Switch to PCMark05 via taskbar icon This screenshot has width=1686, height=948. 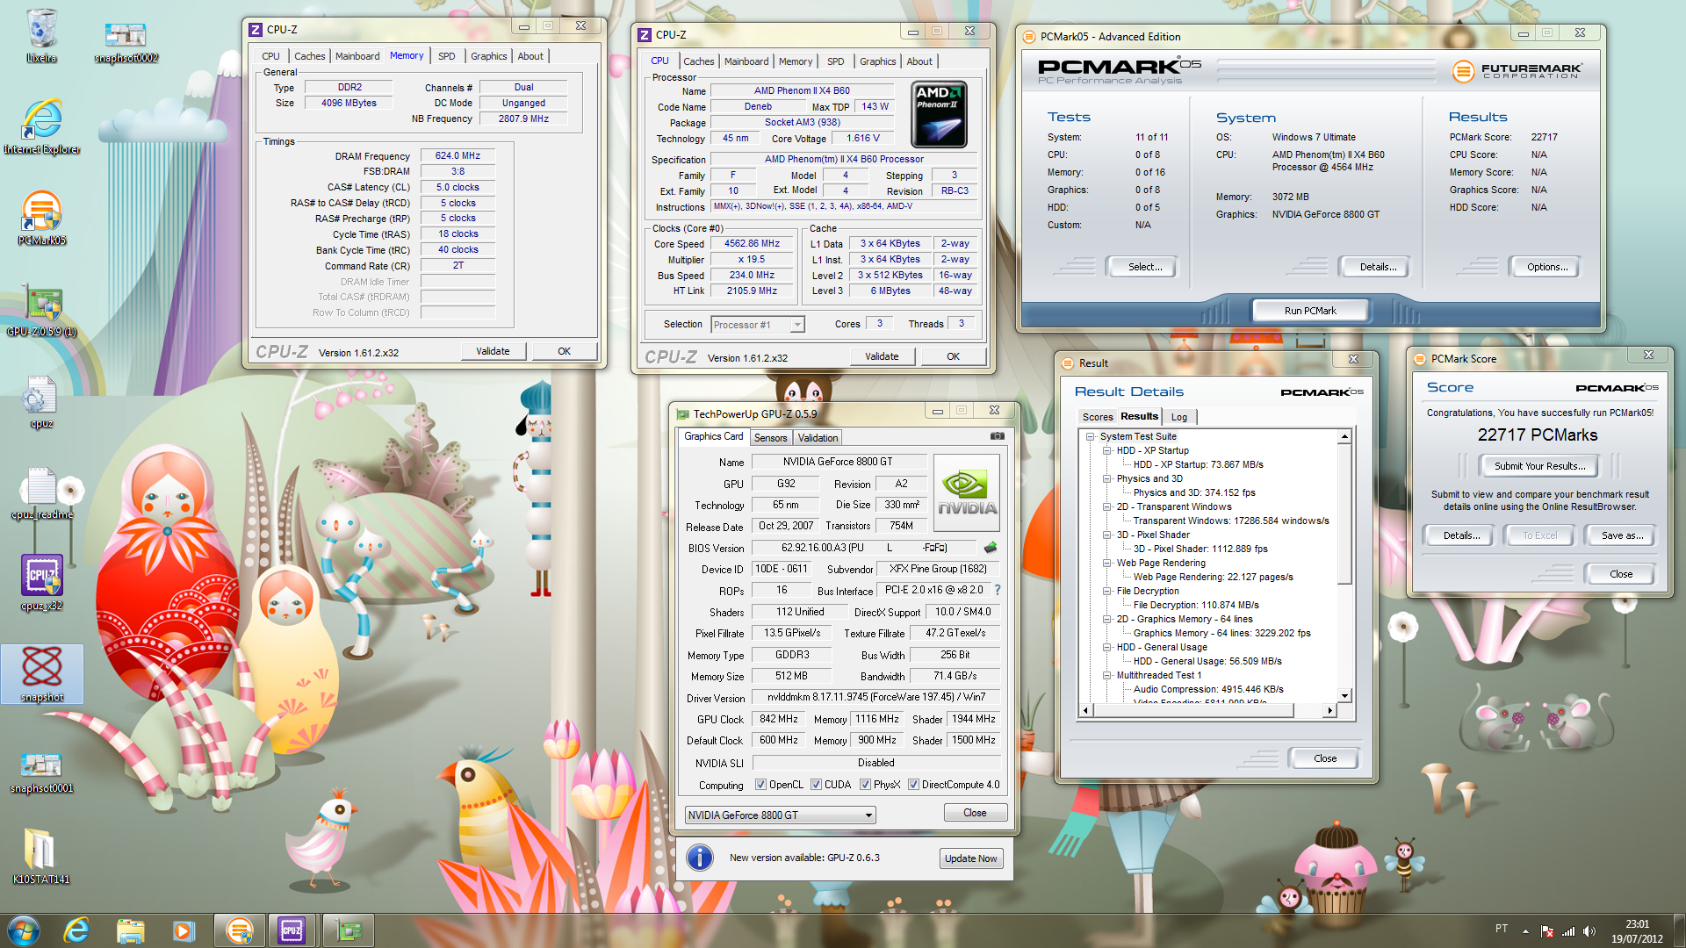(x=239, y=930)
